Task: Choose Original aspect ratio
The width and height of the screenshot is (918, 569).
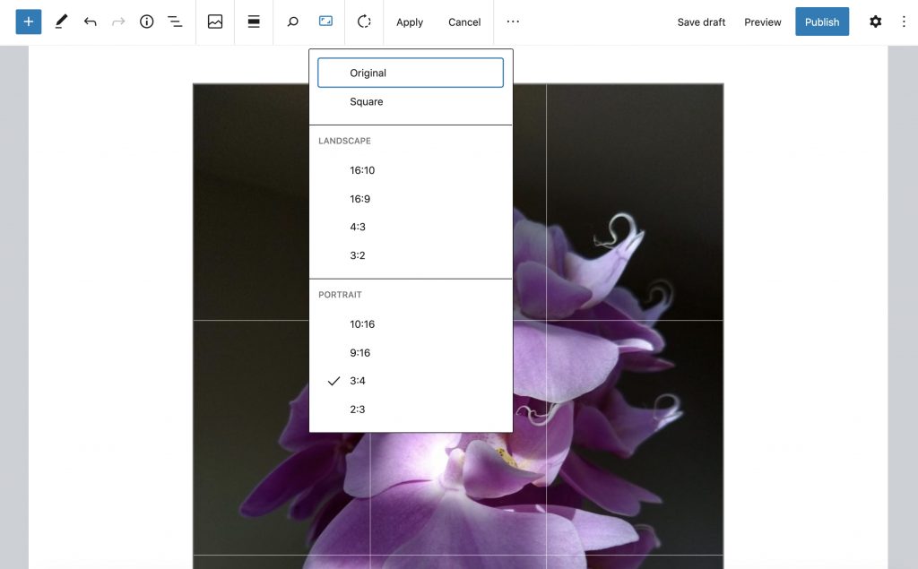Action: click(x=411, y=73)
